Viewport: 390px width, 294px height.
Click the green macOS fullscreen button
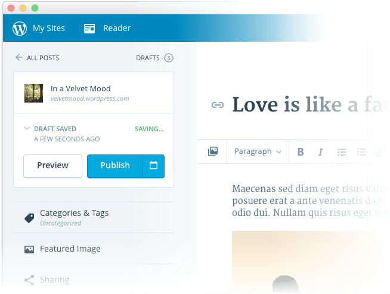[35, 8]
